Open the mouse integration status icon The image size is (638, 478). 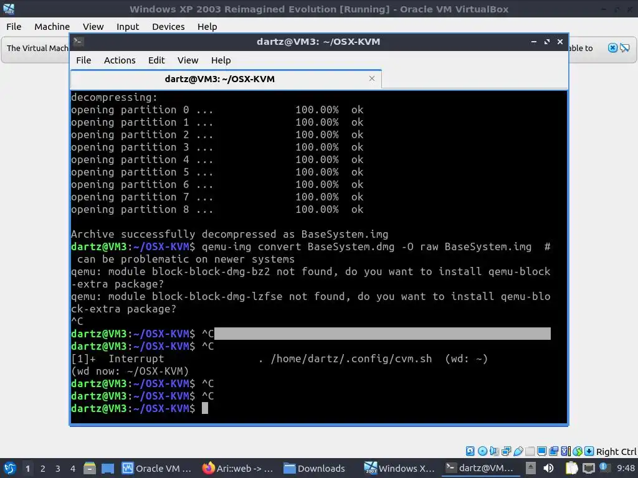(578, 451)
